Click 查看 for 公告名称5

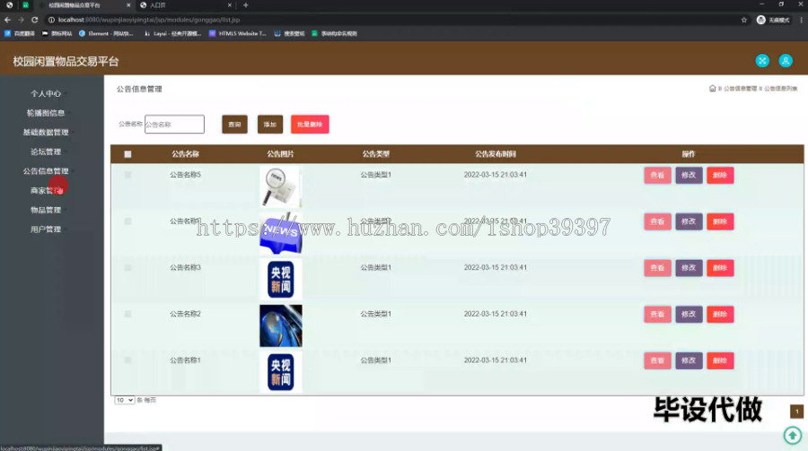click(657, 175)
